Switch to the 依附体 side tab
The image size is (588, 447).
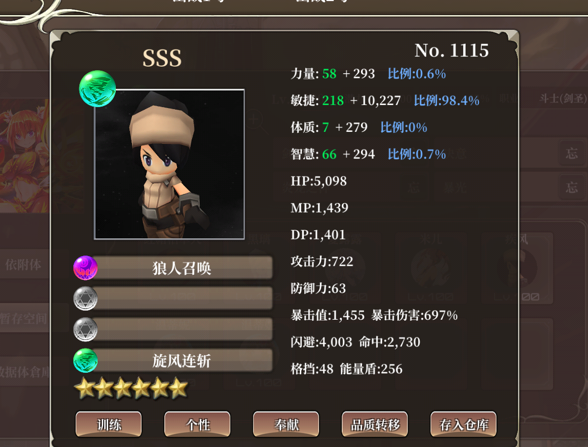pos(24,265)
